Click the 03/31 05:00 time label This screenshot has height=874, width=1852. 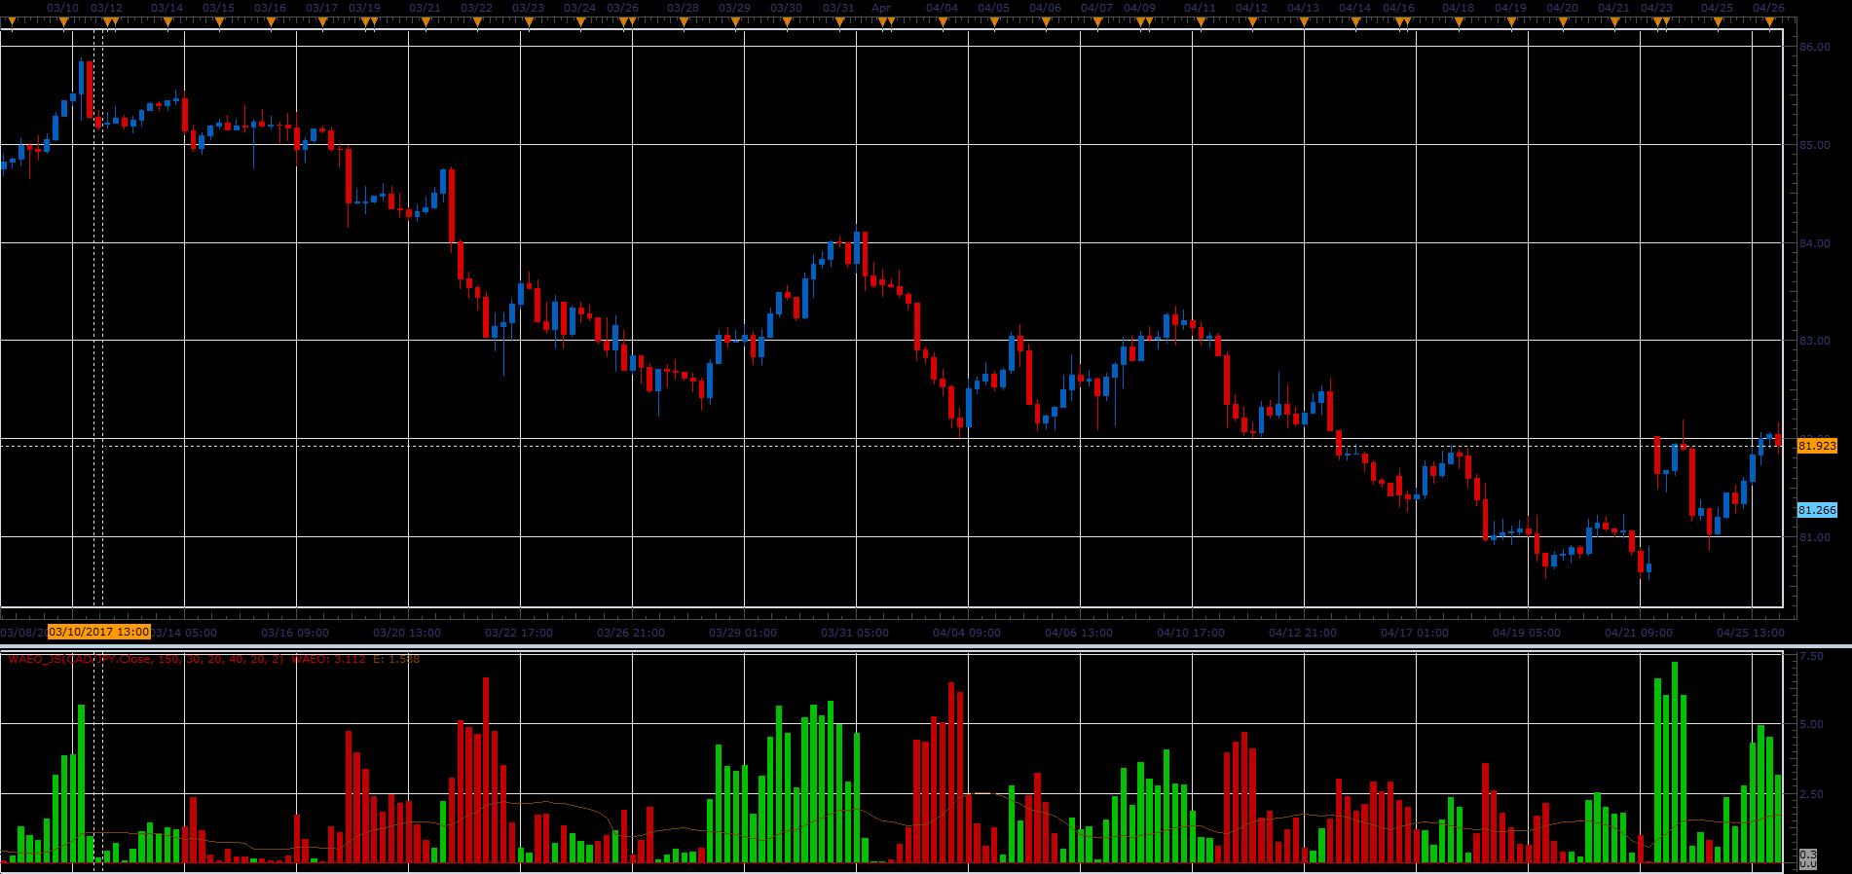coord(855,633)
